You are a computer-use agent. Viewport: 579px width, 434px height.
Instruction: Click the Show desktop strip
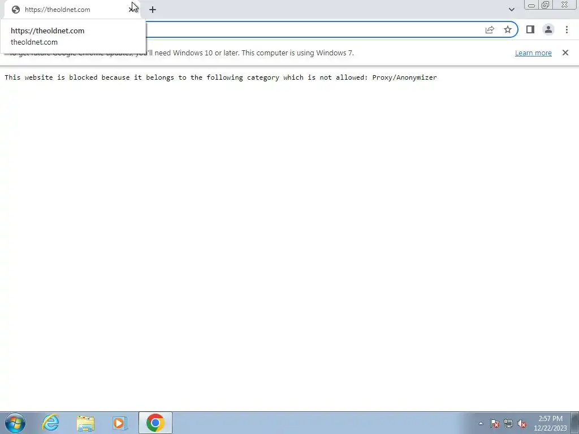pyautogui.click(x=575, y=423)
